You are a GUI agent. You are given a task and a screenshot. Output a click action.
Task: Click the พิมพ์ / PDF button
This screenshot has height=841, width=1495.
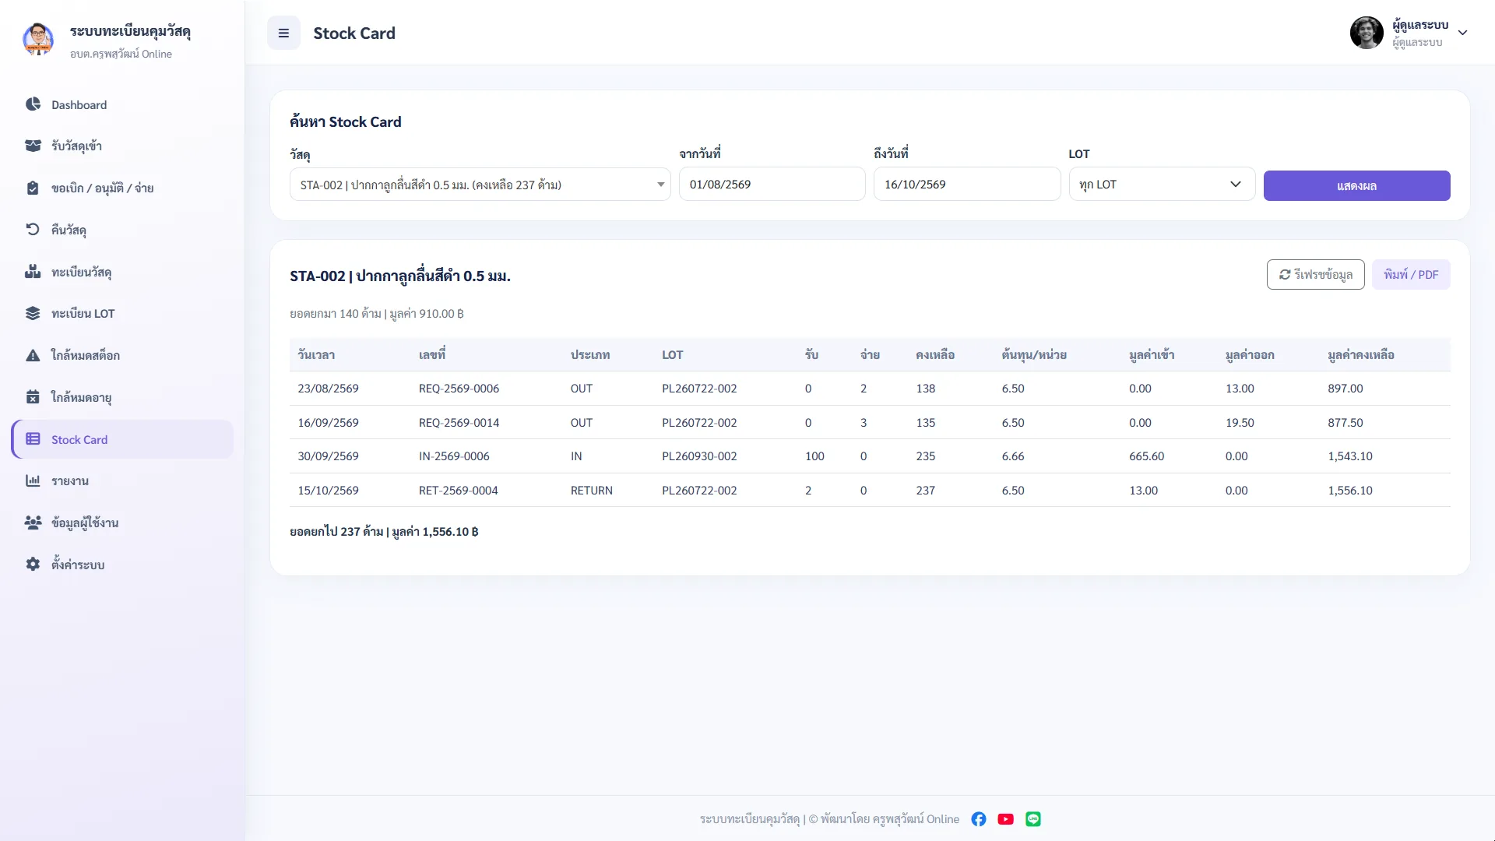click(x=1411, y=274)
